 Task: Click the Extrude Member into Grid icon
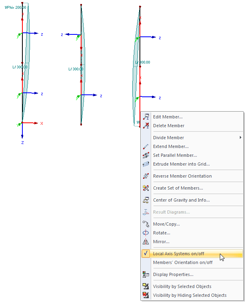coord(146,164)
